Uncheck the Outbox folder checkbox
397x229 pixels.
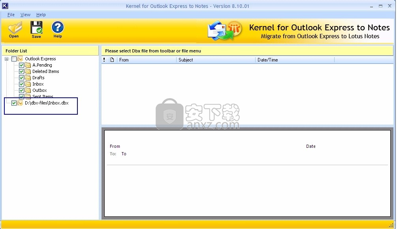click(21, 91)
